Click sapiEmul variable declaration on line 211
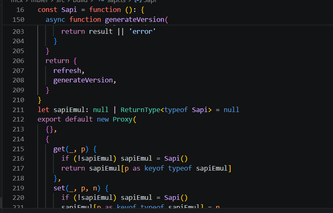333x213 pixels. point(69,110)
